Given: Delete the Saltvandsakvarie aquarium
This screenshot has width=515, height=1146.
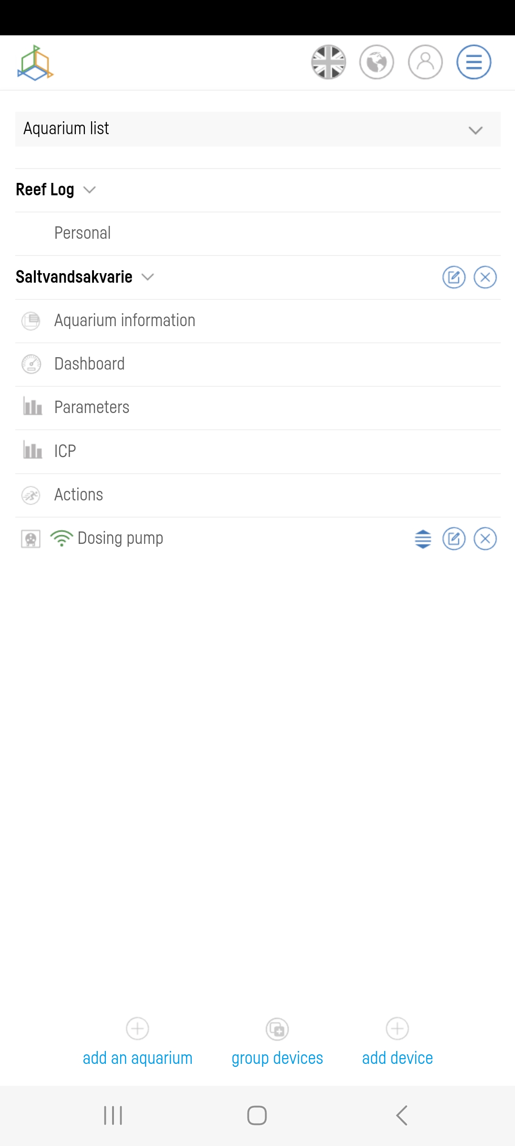Looking at the screenshot, I should (x=485, y=277).
